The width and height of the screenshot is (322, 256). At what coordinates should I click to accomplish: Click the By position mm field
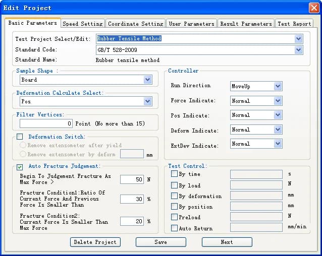coord(256,206)
